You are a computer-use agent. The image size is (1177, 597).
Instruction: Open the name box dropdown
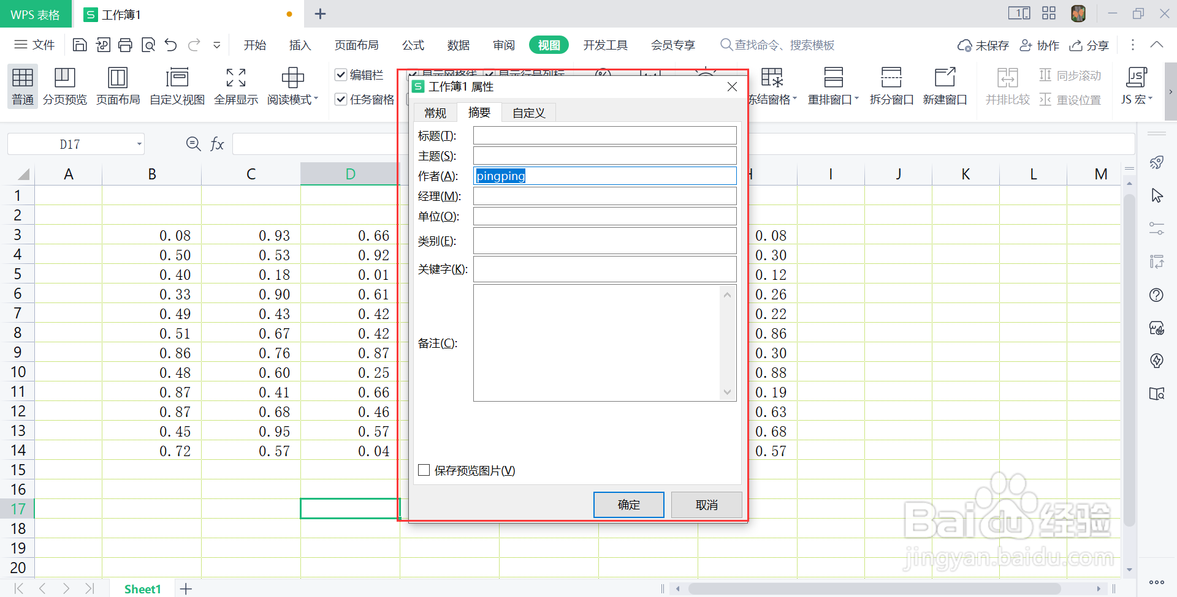[x=139, y=143]
